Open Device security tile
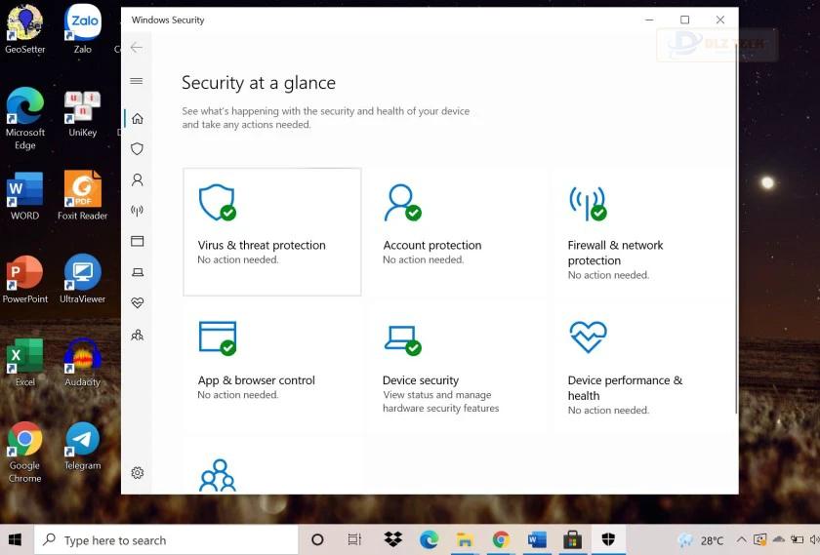Viewport: 820px width, 555px height. [x=456, y=368]
